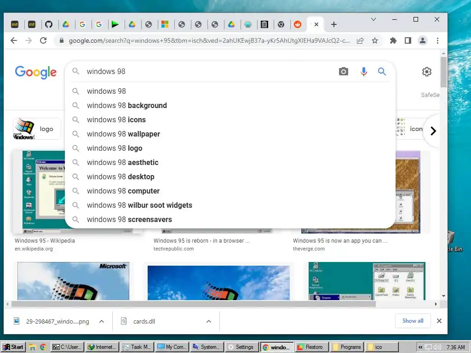Select suggestion 'windows 98 wallpaper'
Screen dimensions: 471x353
tap(230, 134)
